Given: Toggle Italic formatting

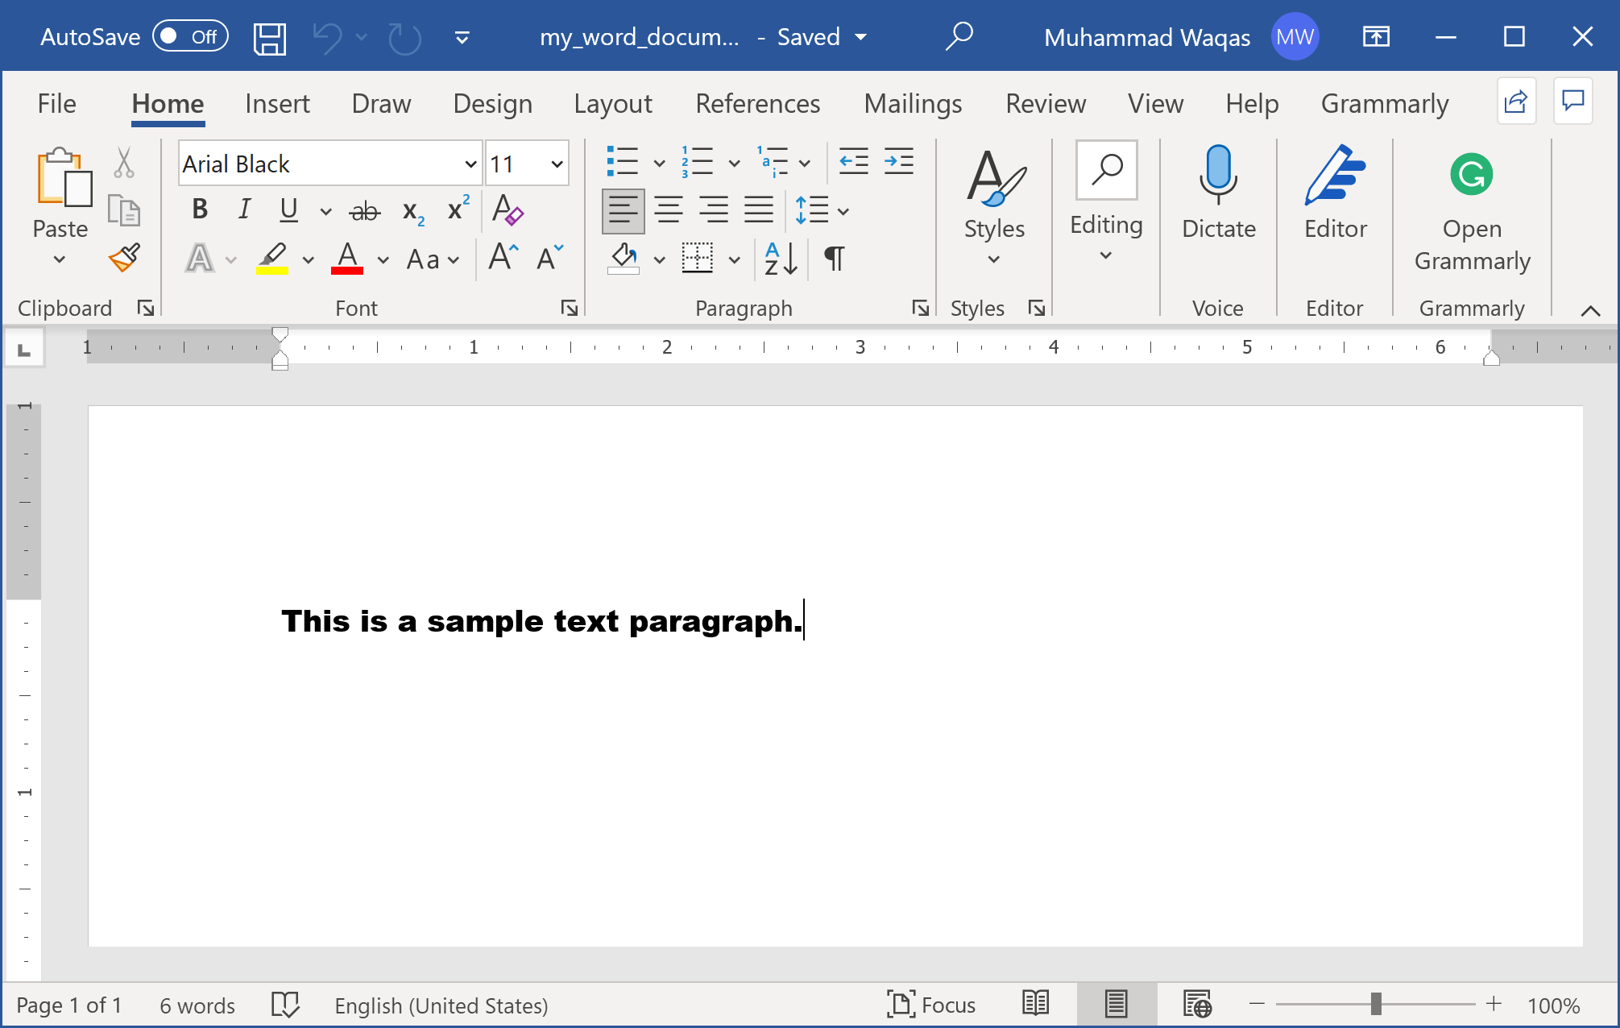Looking at the screenshot, I should click(244, 209).
